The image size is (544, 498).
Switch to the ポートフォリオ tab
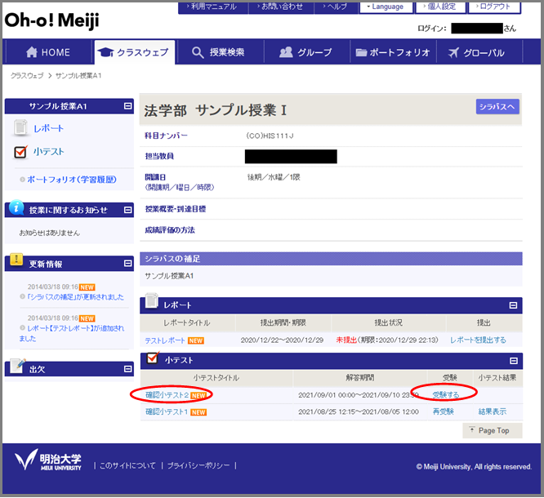tap(393, 52)
